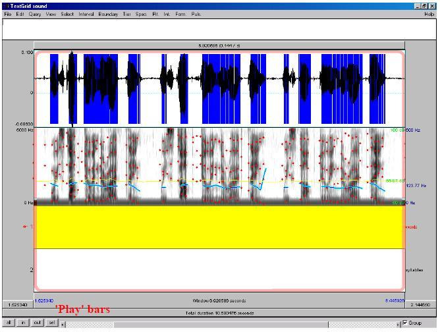440x332 pixels.
Task: Open the Interval menu
Action: pos(86,14)
